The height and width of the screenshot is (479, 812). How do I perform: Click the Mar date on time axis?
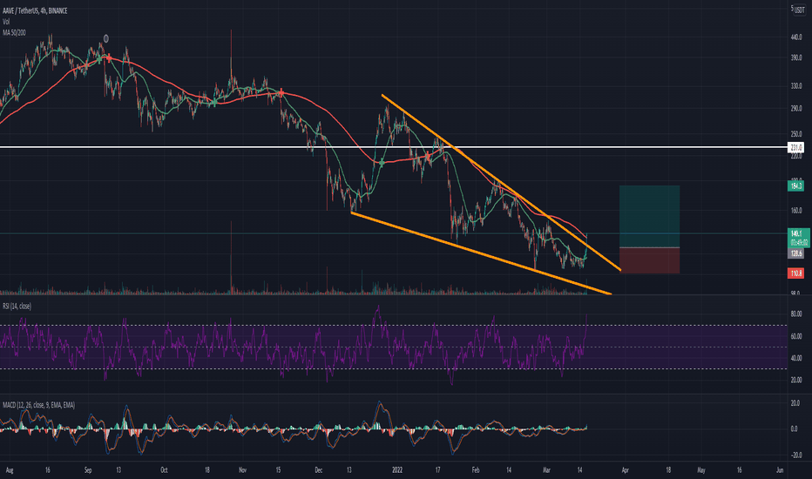(x=546, y=470)
